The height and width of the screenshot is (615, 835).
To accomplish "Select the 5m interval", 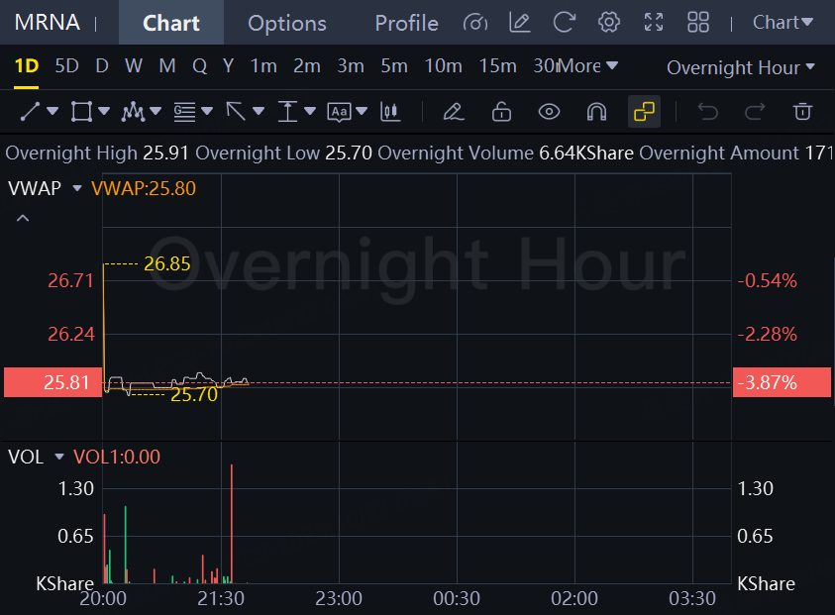I will (x=394, y=66).
